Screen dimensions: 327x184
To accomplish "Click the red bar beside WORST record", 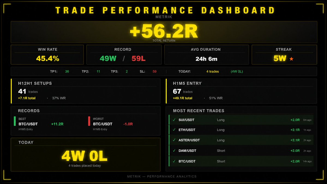I will 89,121.
